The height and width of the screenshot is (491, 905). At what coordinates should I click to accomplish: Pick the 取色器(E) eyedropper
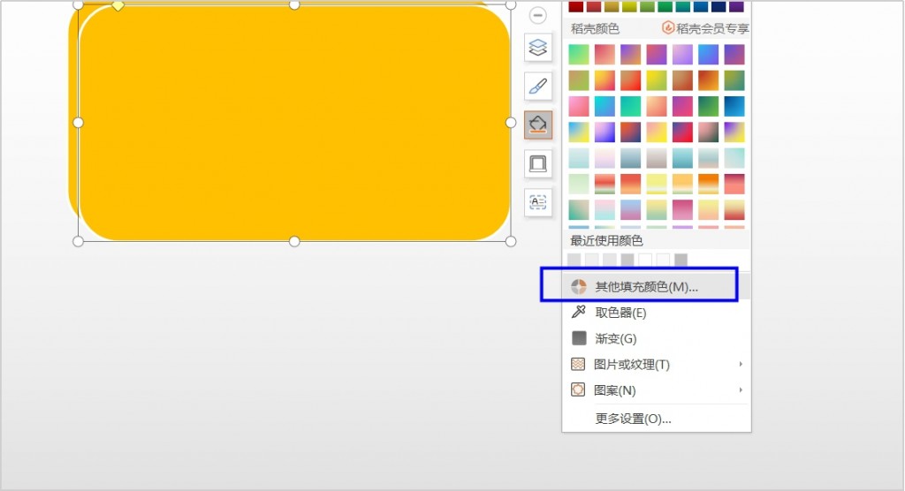pyautogui.click(x=657, y=313)
